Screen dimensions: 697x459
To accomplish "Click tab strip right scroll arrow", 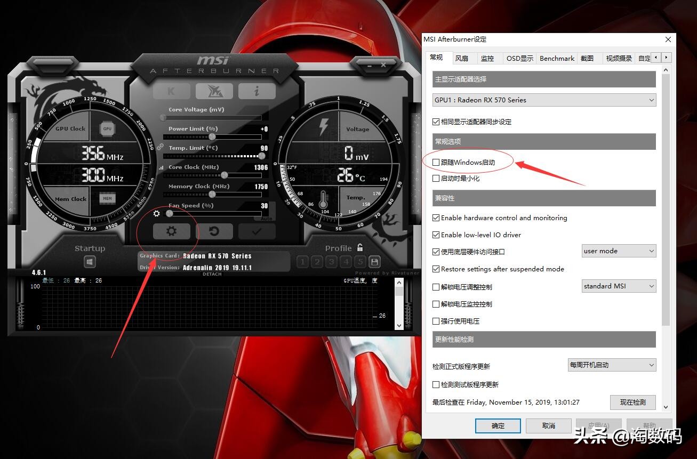I will (x=666, y=58).
